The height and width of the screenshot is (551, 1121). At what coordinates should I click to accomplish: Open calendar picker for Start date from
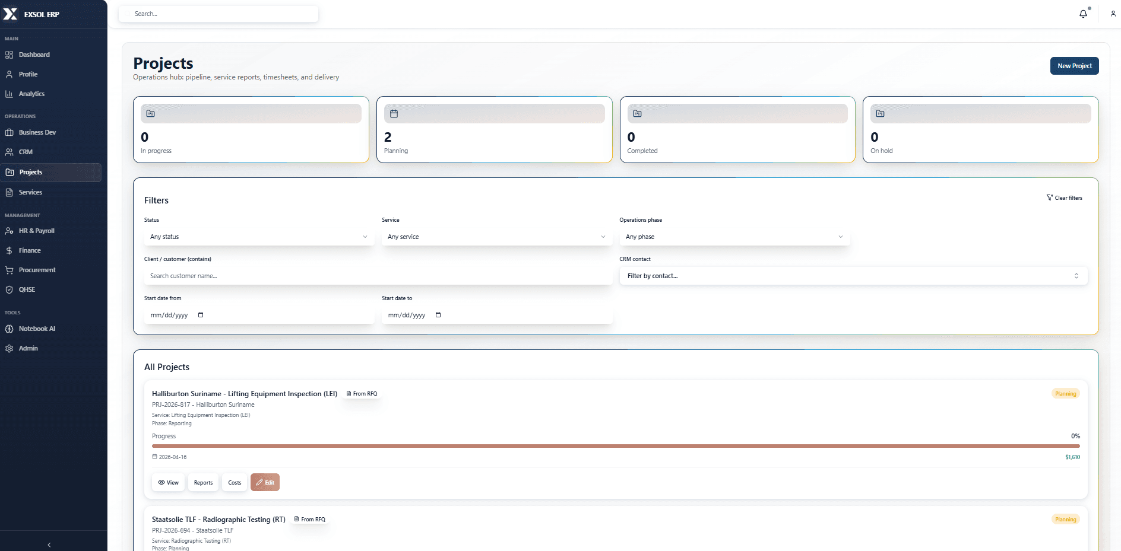(x=201, y=315)
